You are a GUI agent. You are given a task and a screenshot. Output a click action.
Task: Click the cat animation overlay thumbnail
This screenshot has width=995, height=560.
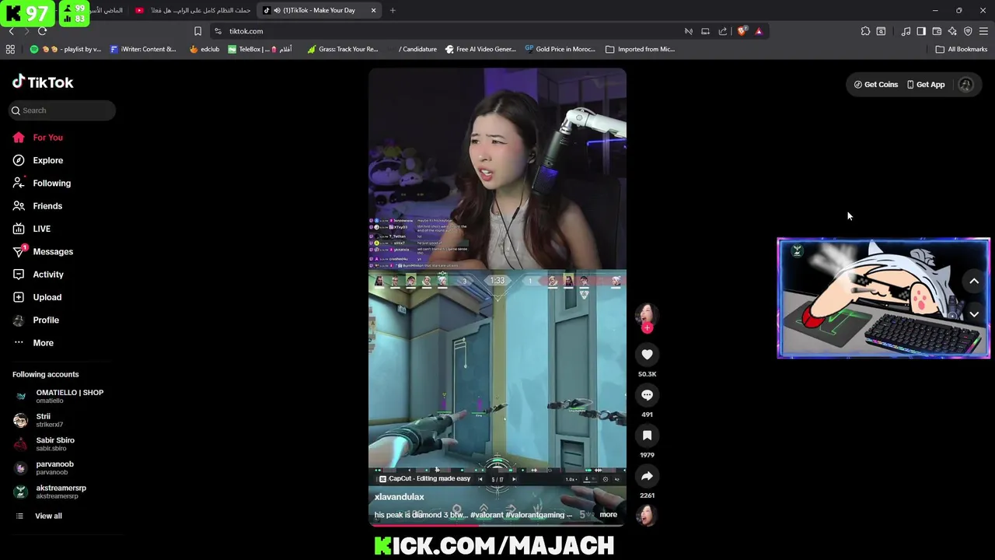click(883, 299)
